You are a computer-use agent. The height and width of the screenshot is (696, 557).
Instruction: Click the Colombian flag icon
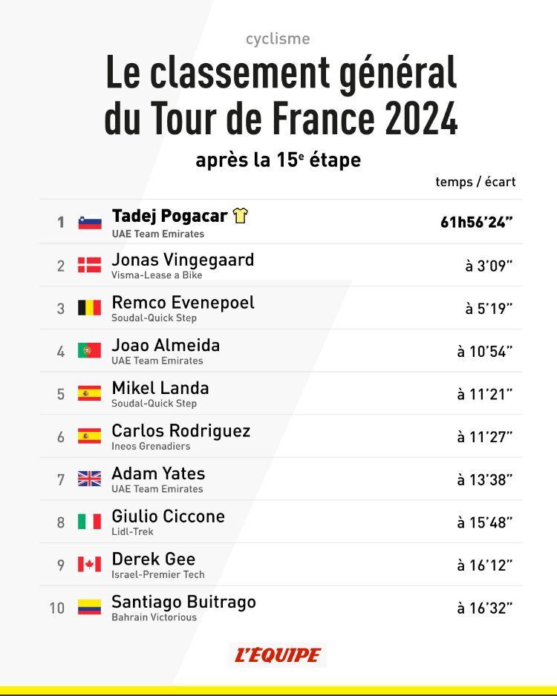coord(90,607)
